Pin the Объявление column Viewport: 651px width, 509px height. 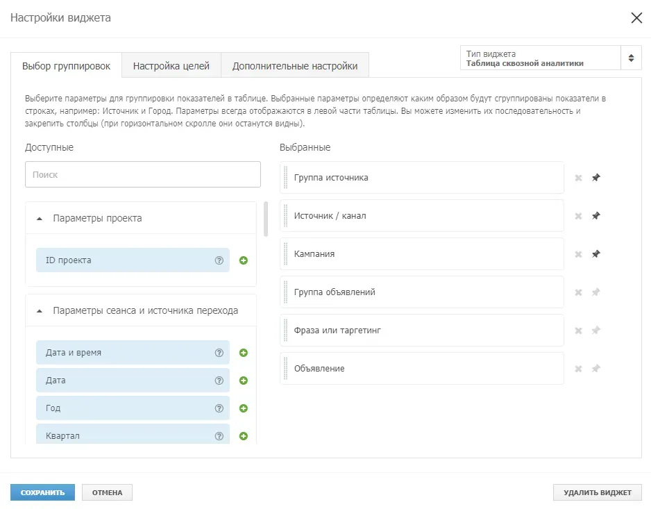pyautogui.click(x=595, y=369)
